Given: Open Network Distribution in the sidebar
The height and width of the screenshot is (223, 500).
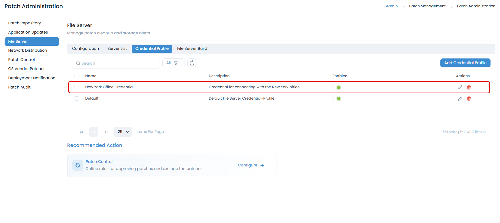Looking at the screenshot, I should coord(28,50).
